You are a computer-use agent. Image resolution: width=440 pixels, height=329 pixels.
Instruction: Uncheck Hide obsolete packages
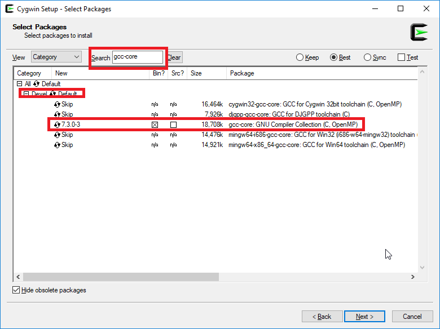point(16,290)
